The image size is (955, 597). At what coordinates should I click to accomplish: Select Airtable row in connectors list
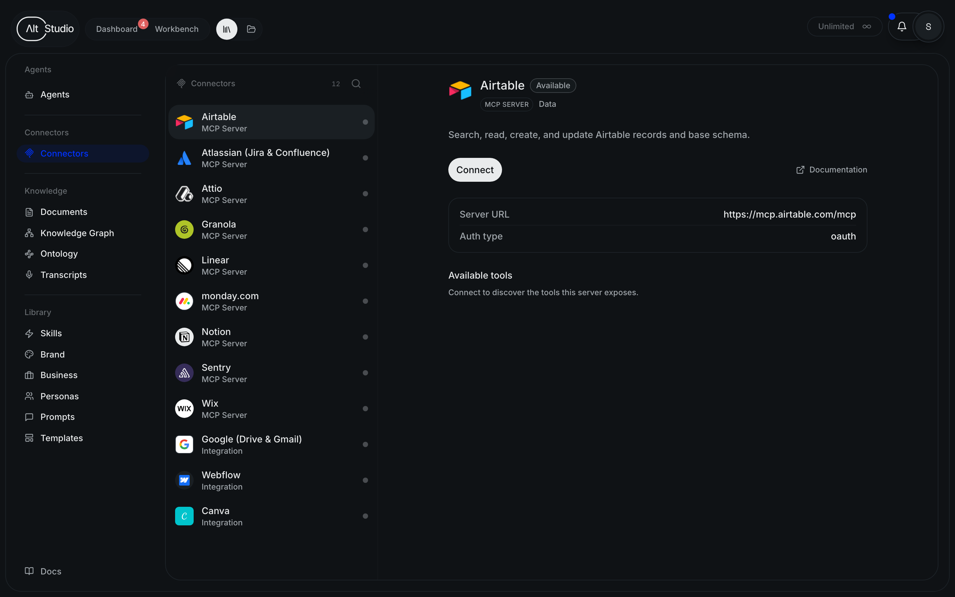pos(272,122)
